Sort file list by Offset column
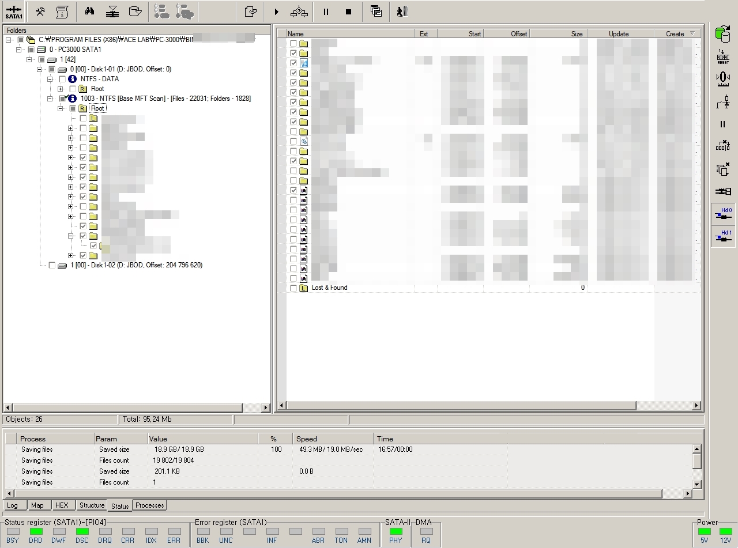The image size is (738, 548). click(506, 34)
